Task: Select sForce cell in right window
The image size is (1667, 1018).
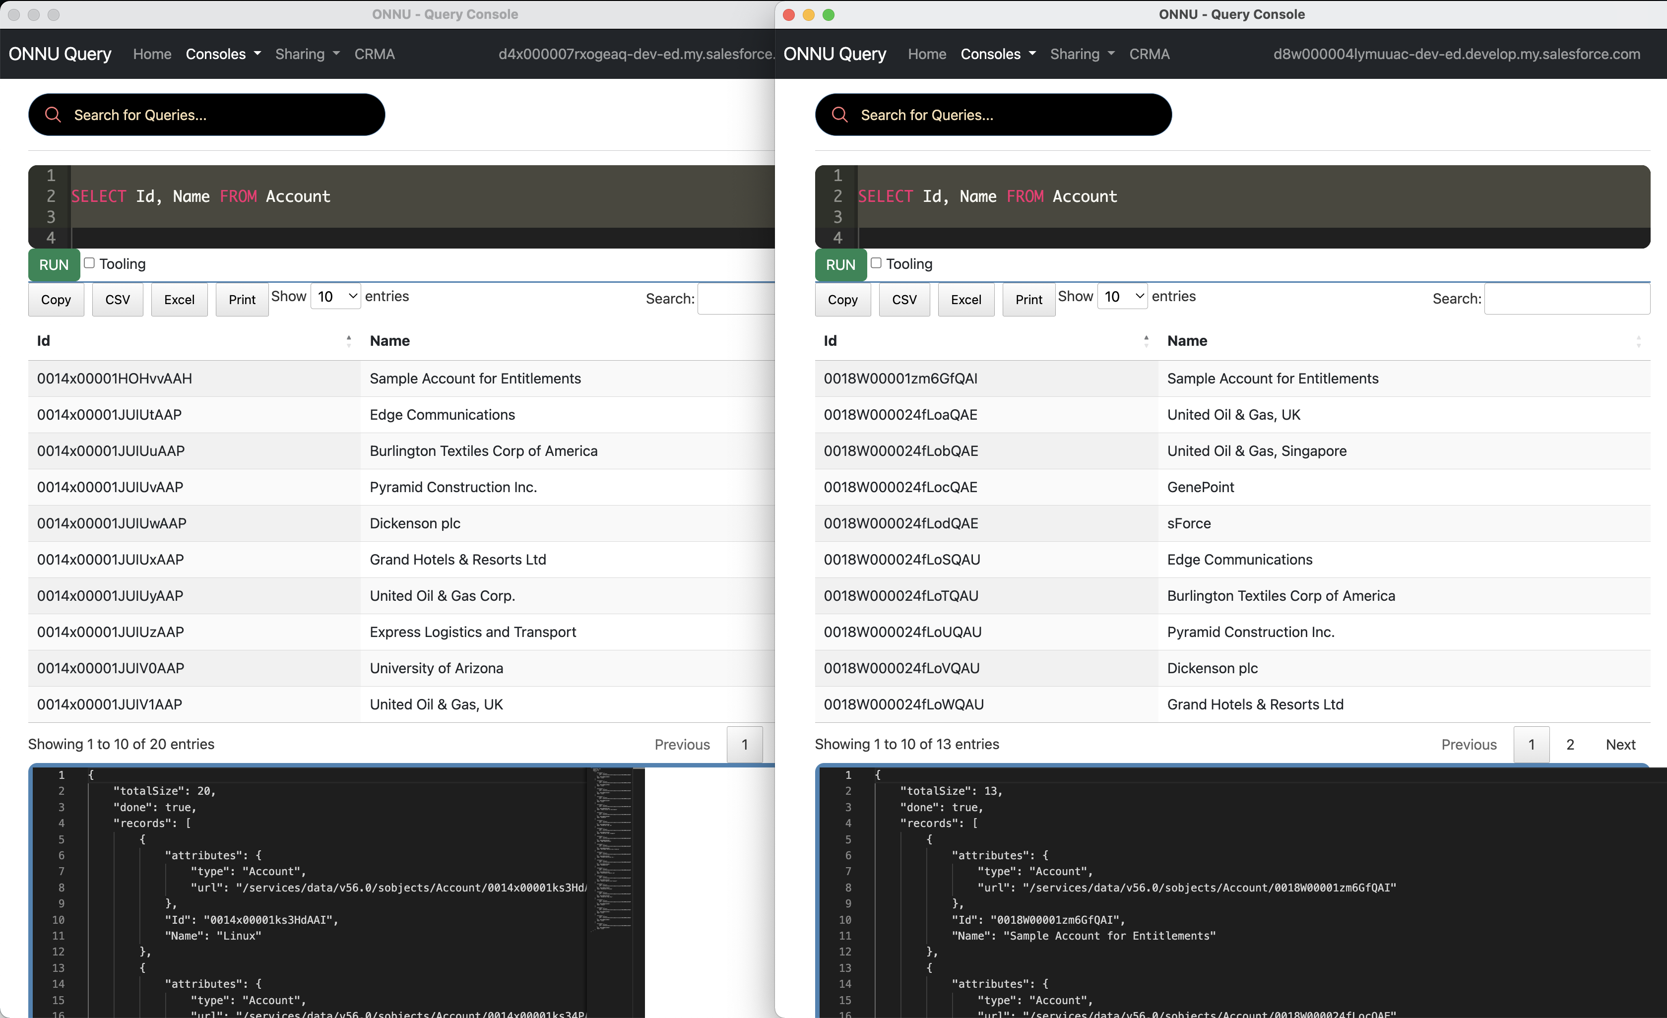Action: pyautogui.click(x=1405, y=523)
